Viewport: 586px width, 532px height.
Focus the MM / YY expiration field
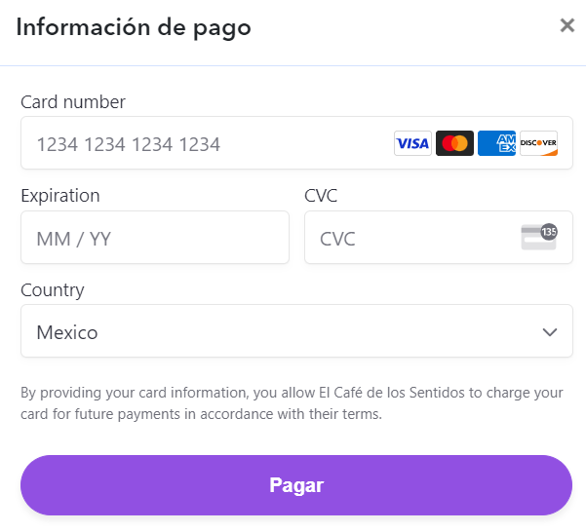(155, 238)
